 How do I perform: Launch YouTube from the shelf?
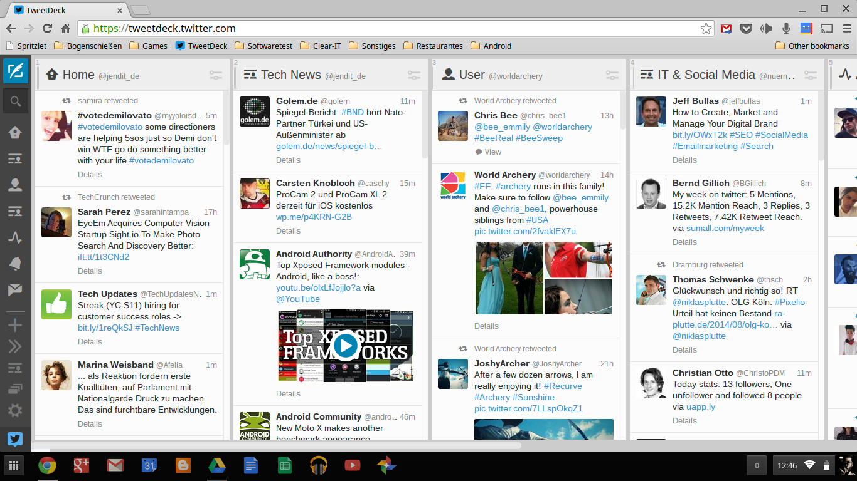[353, 465]
